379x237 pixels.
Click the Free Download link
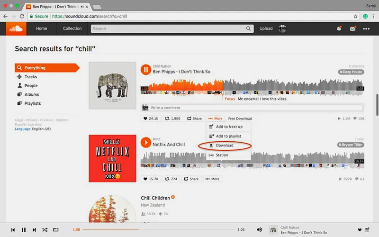pos(240,118)
